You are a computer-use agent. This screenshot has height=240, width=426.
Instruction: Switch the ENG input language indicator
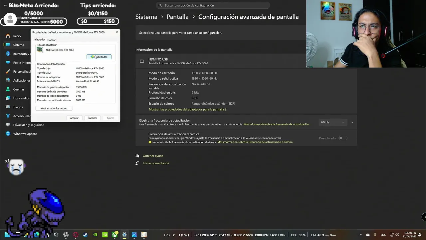[383, 235]
